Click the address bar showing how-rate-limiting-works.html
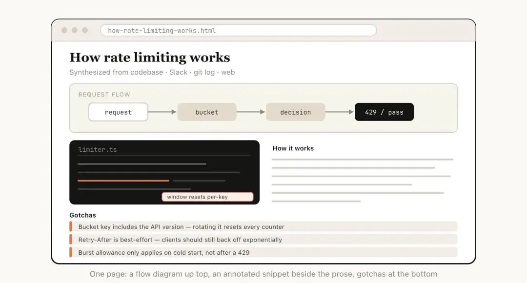The width and height of the screenshot is (527, 283). 238,30
